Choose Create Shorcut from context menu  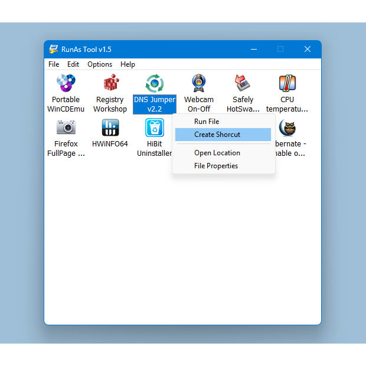[x=223, y=135]
